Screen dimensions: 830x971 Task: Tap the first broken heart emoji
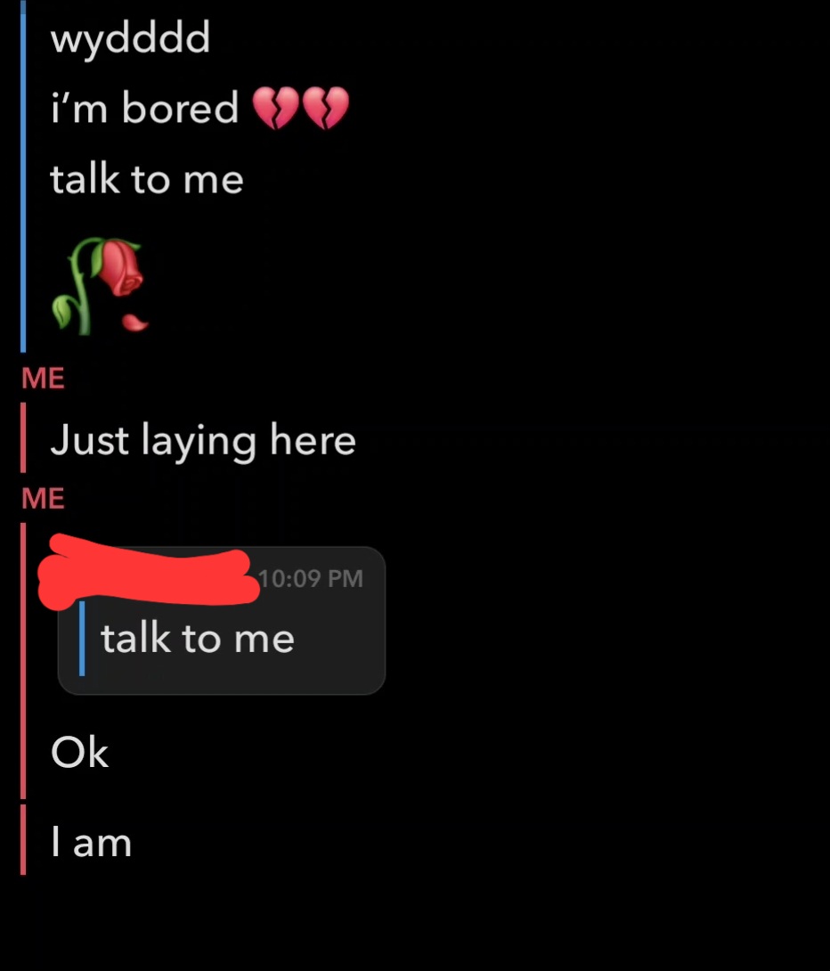(x=275, y=108)
